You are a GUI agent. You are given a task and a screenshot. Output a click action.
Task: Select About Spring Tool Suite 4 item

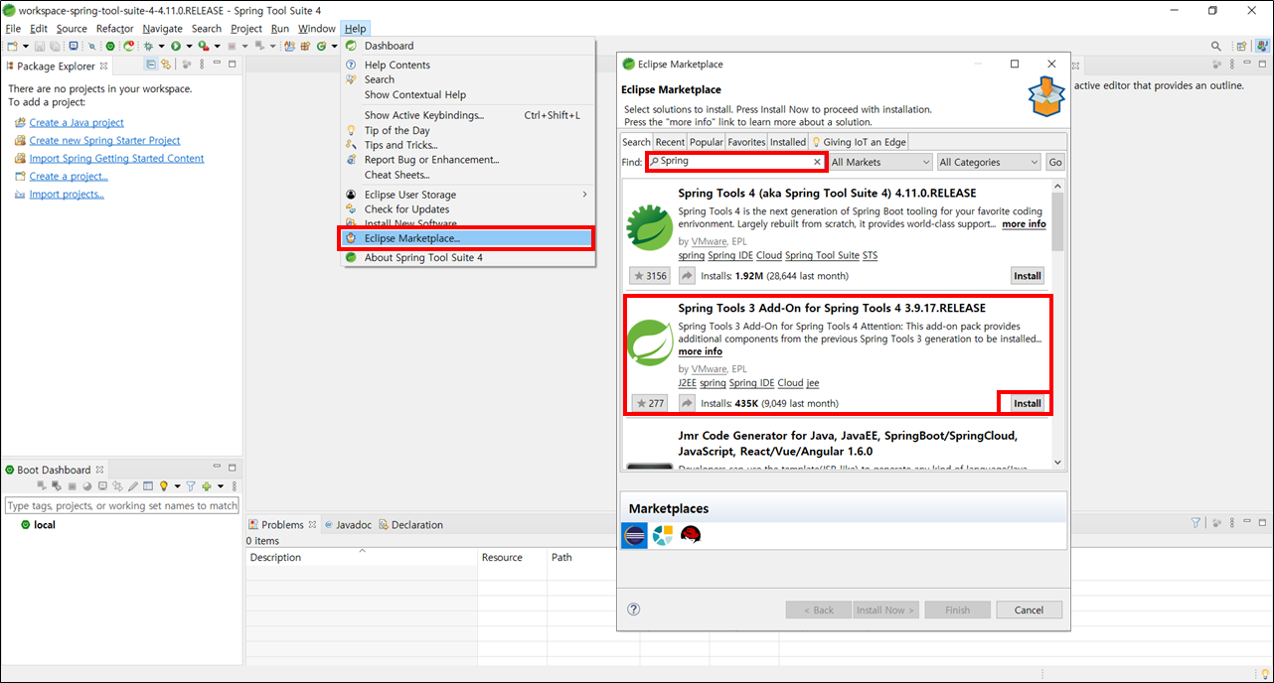coord(423,257)
